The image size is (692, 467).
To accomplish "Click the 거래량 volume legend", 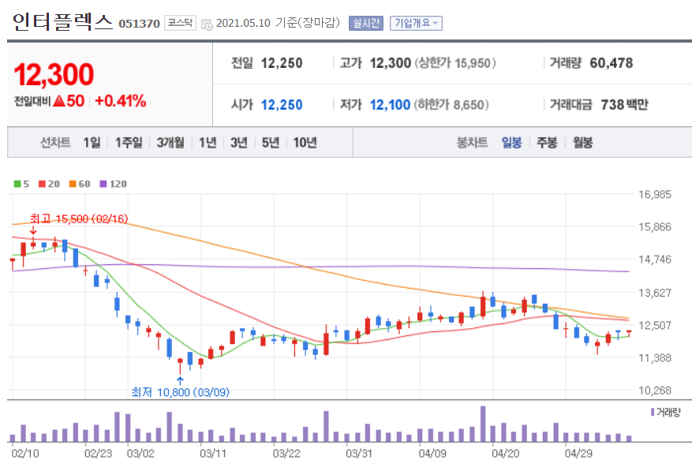I will pos(665,413).
